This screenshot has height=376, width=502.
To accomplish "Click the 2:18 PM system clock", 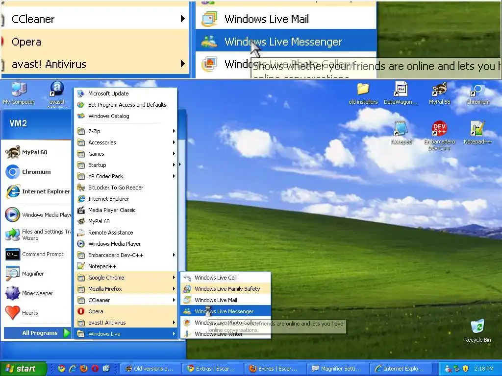I will coord(483,369).
